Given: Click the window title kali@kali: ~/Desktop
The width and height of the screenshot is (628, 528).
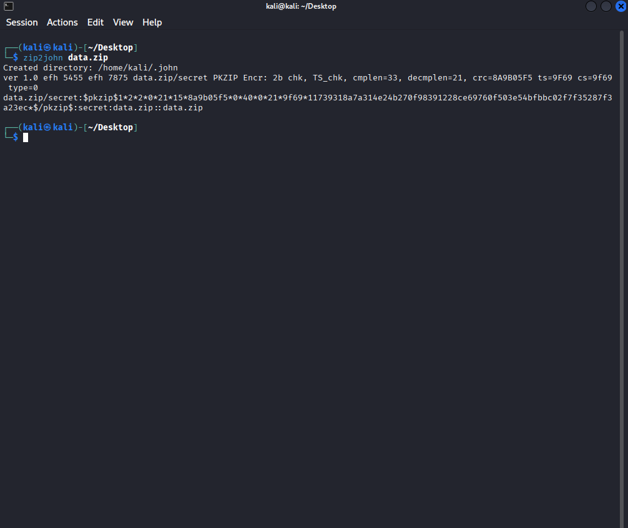Looking at the screenshot, I should 301,6.
